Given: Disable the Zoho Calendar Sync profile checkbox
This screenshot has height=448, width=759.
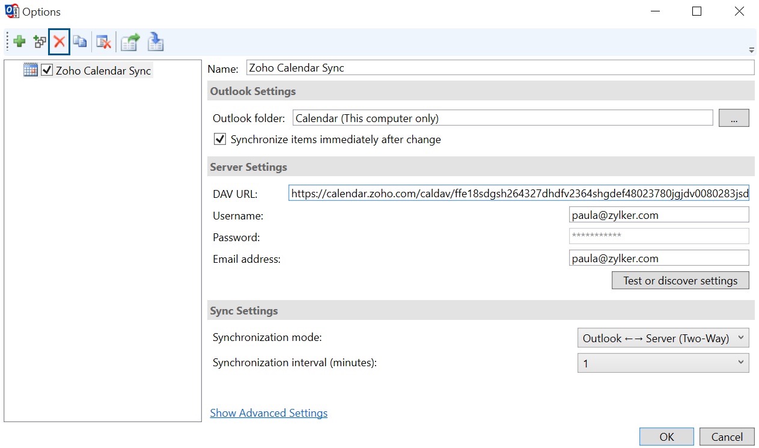Looking at the screenshot, I should pyautogui.click(x=46, y=69).
